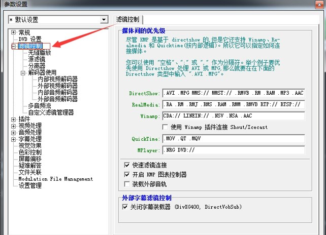Collapse the 滤镜控制 tree node
This screenshot has width=326, height=235.
[x=13, y=46]
